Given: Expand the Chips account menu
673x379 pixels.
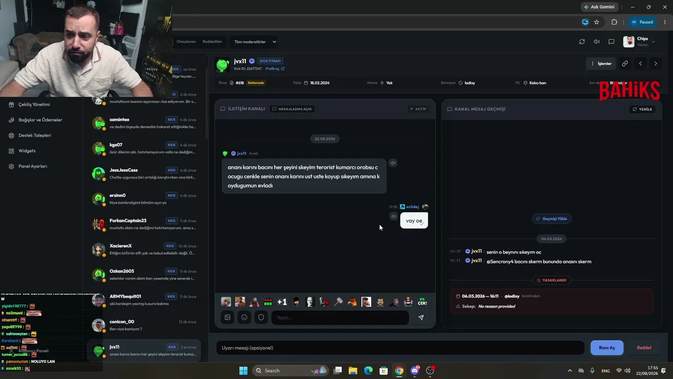Looking at the screenshot, I should tap(639, 42).
